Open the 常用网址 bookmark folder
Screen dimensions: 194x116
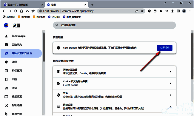tap(24, 17)
